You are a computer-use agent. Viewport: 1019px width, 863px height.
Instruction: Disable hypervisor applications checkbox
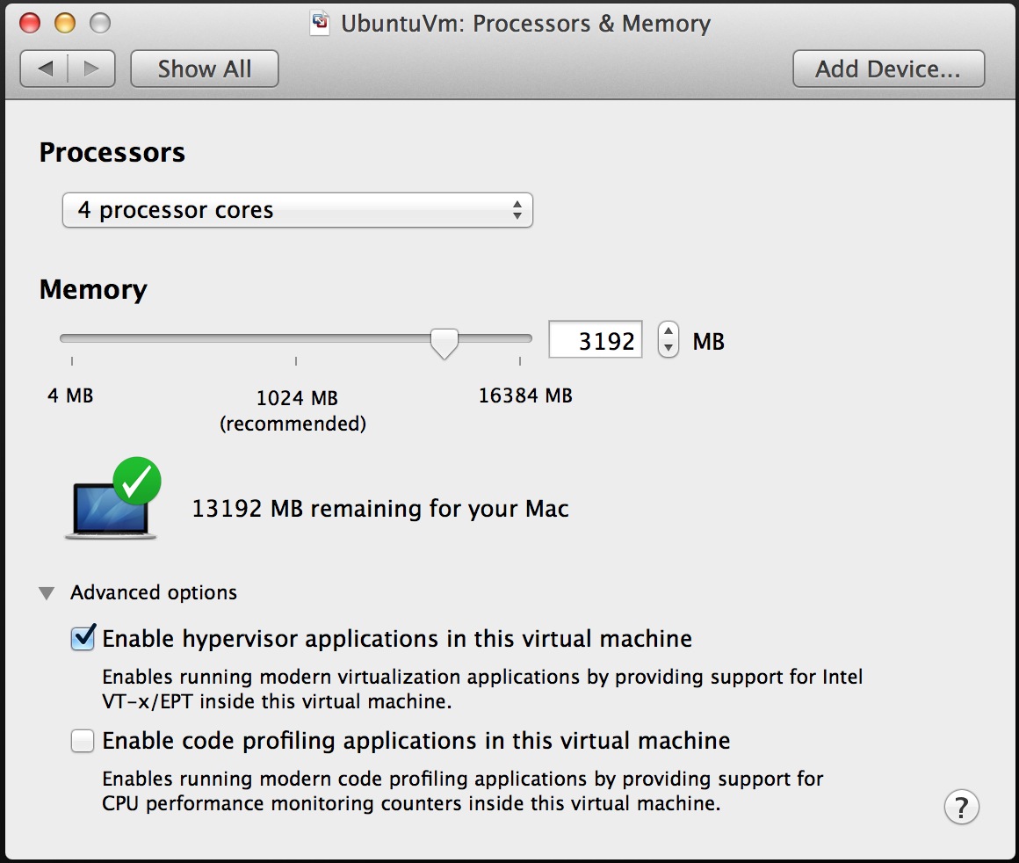83,639
